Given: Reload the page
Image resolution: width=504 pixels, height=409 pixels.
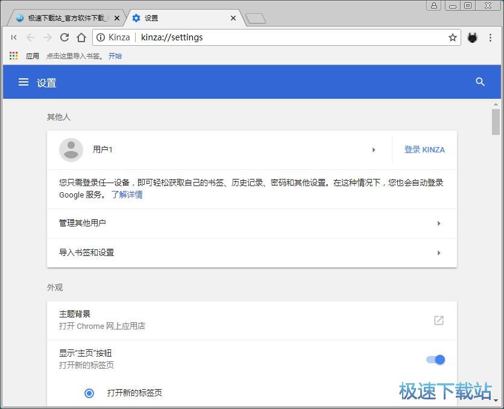Looking at the screenshot, I should click(65, 37).
